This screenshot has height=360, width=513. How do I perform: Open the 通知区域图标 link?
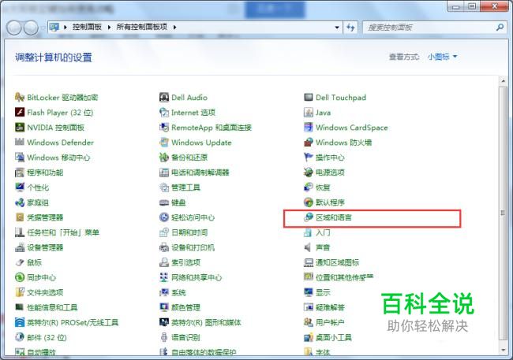337,262
